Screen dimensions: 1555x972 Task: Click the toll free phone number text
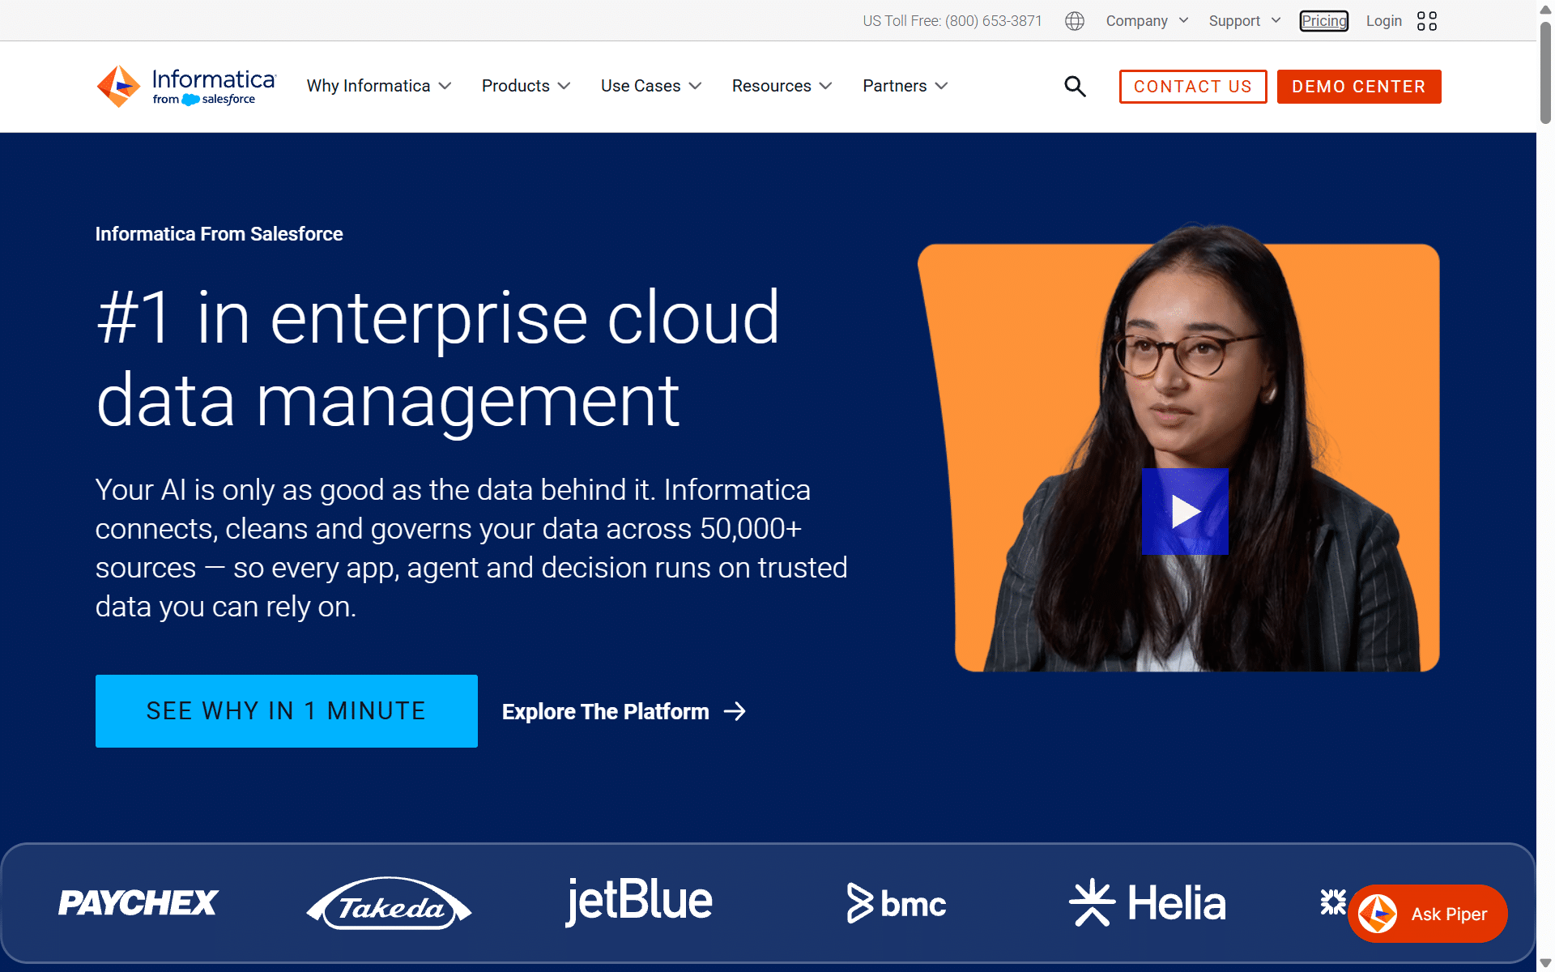[952, 21]
